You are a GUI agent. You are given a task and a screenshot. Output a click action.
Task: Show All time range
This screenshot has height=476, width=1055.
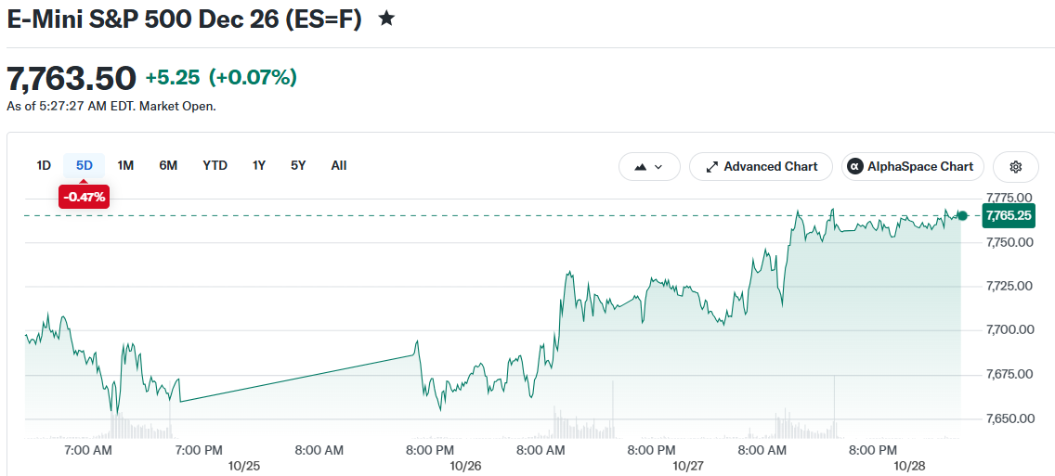point(339,165)
